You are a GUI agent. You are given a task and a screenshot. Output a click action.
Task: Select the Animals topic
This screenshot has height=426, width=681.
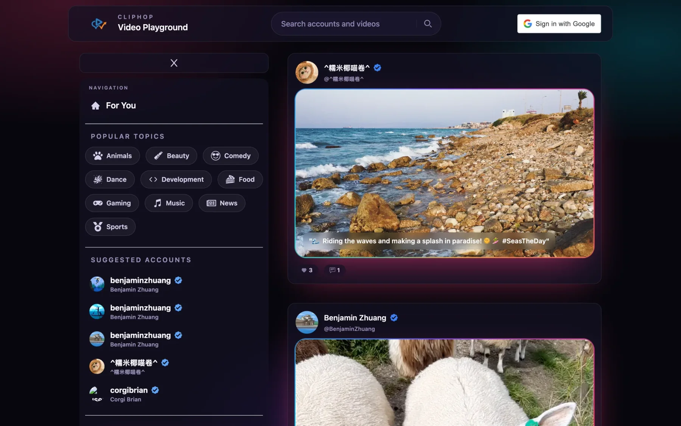[112, 156]
